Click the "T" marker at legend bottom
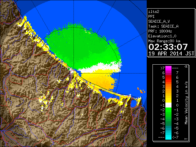The width and height of the screenshot is (196, 147). (186, 139)
